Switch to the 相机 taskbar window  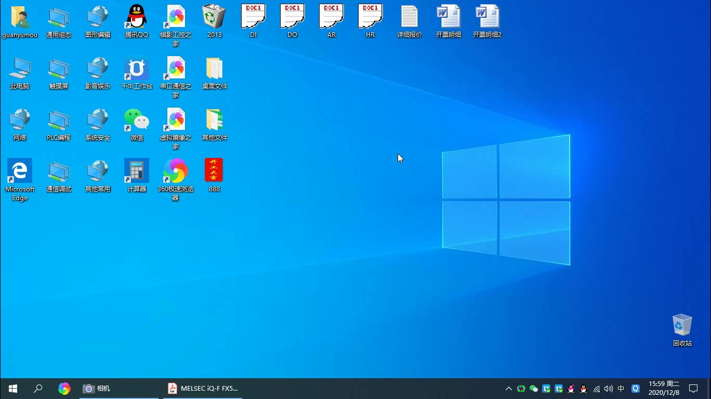(x=119, y=389)
